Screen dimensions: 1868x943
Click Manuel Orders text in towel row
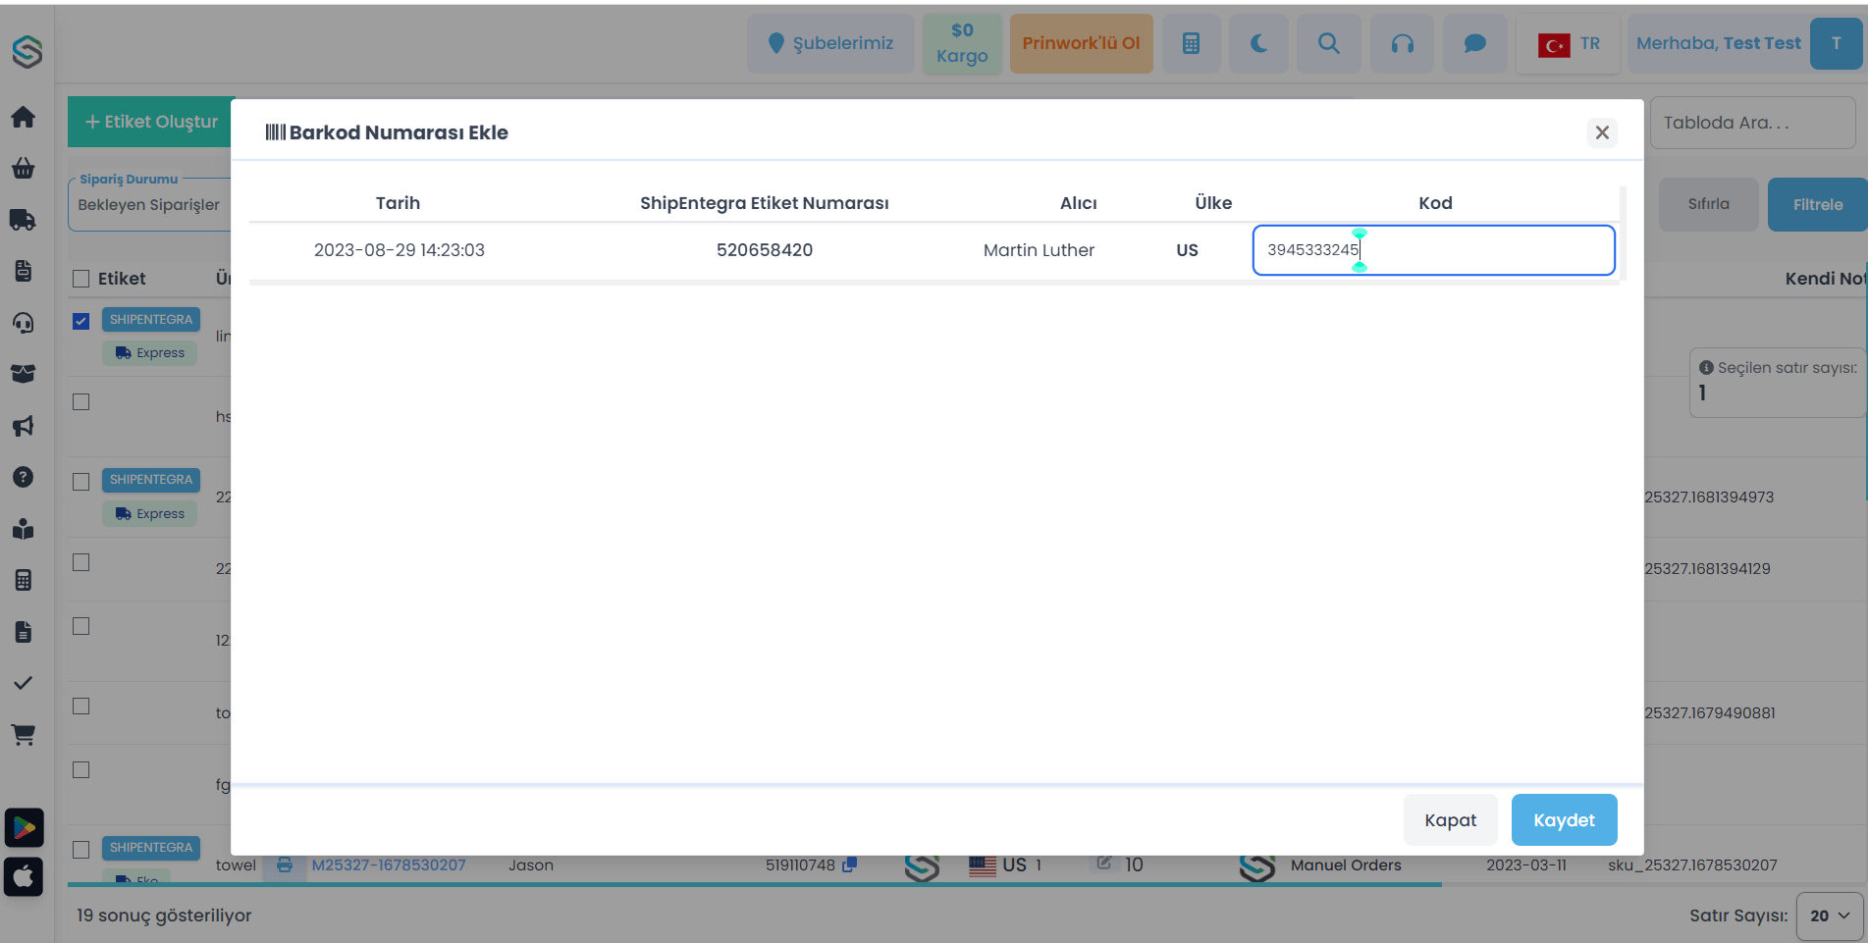click(1346, 864)
